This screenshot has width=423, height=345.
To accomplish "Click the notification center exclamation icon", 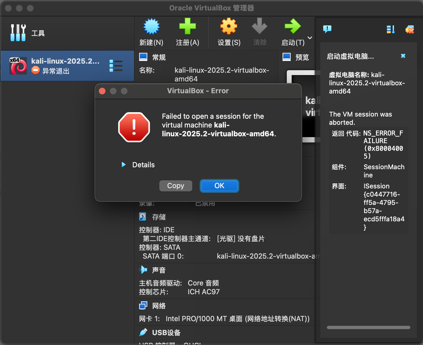I will click(x=327, y=29).
